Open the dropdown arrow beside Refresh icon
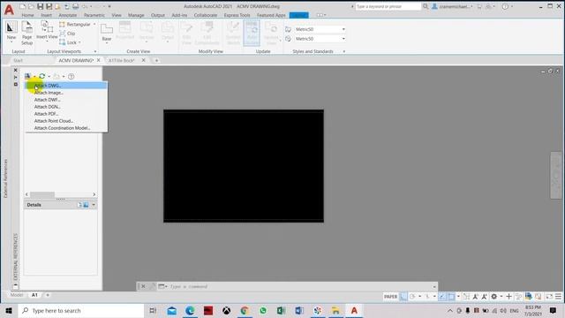Viewport: 565px width, 318px height. tap(49, 77)
